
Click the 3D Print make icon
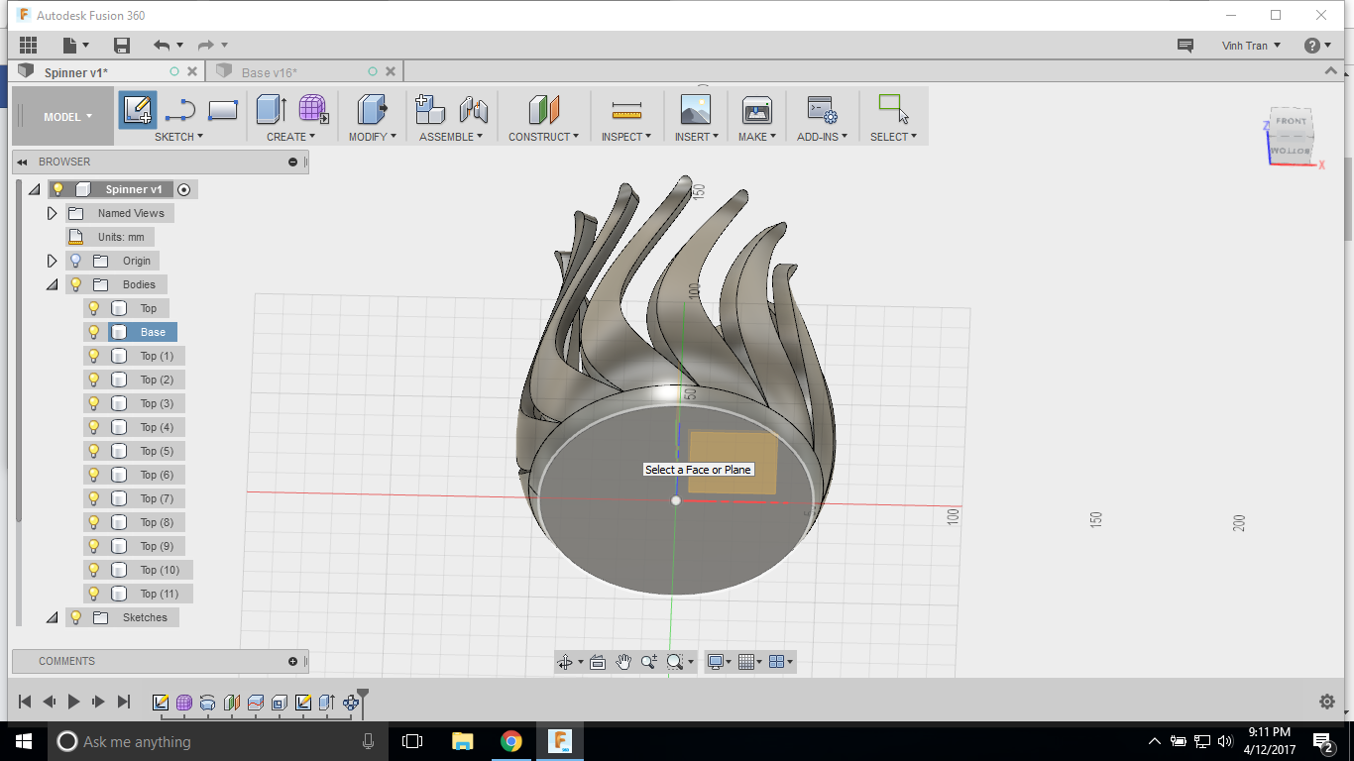(756, 110)
